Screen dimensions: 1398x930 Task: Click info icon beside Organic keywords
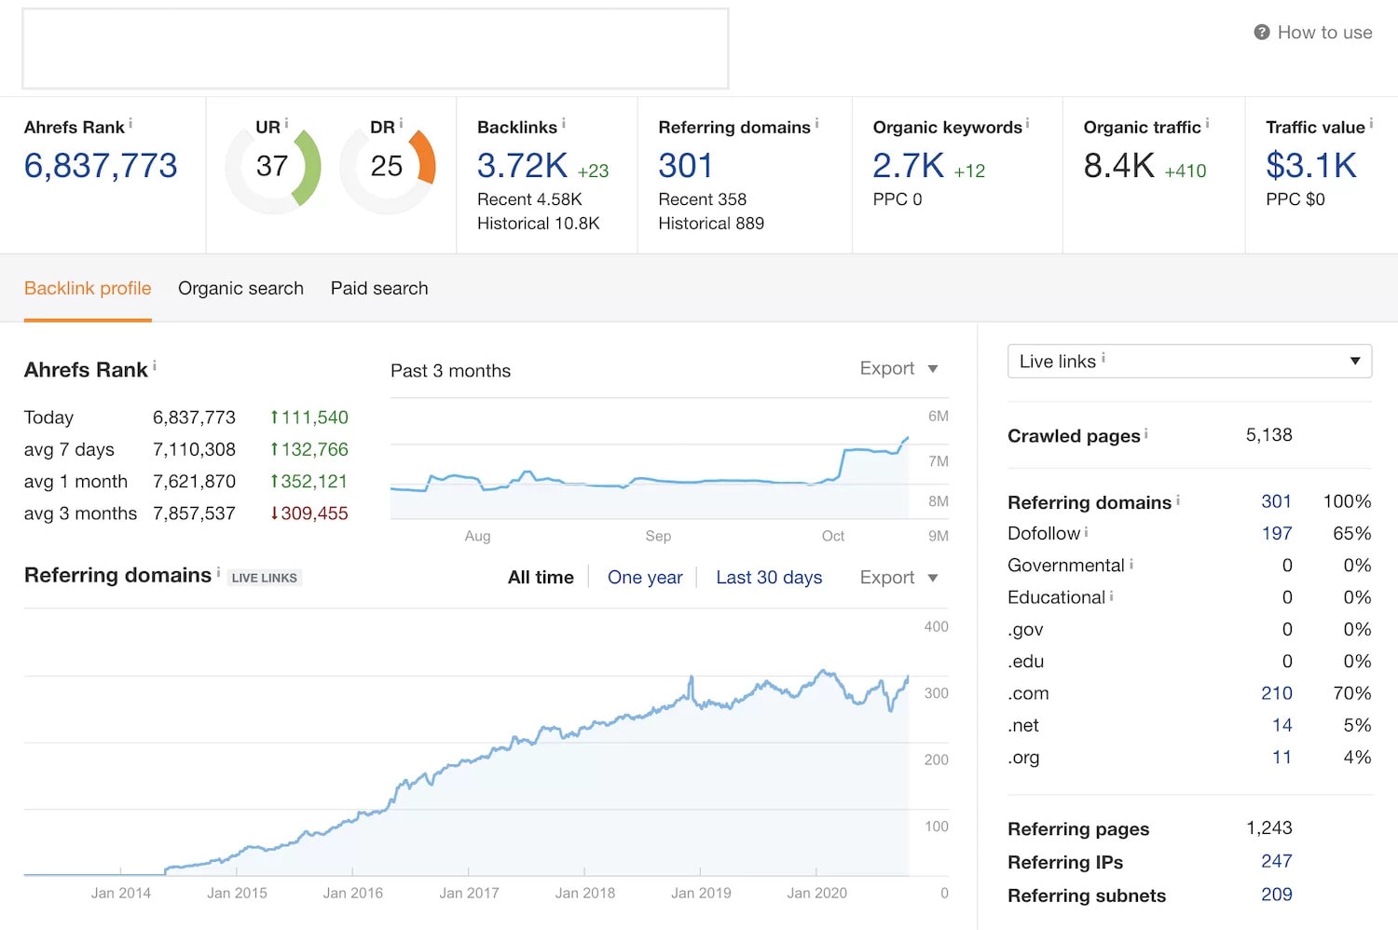tap(1027, 123)
